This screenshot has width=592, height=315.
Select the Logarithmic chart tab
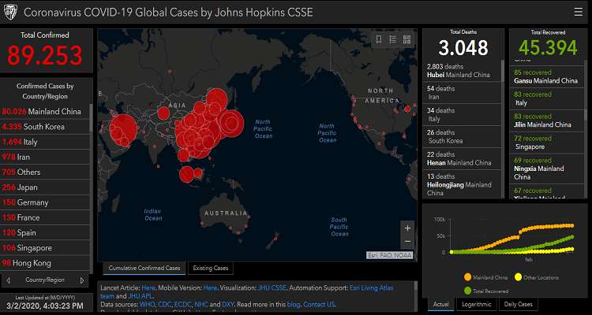[476, 304]
